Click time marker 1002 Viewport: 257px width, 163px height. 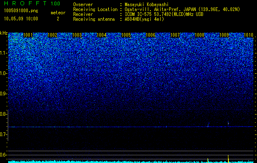[52, 35]
